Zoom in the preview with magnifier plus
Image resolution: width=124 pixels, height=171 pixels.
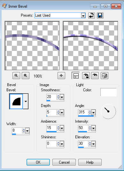coord(26,76)
